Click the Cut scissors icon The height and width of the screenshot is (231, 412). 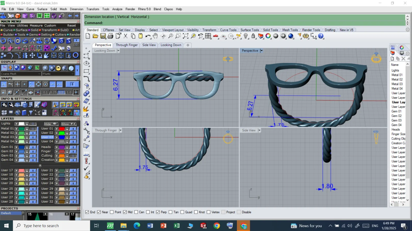(126, 36)
